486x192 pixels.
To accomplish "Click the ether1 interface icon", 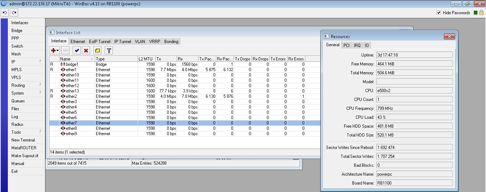I will (x=63, y=70).
